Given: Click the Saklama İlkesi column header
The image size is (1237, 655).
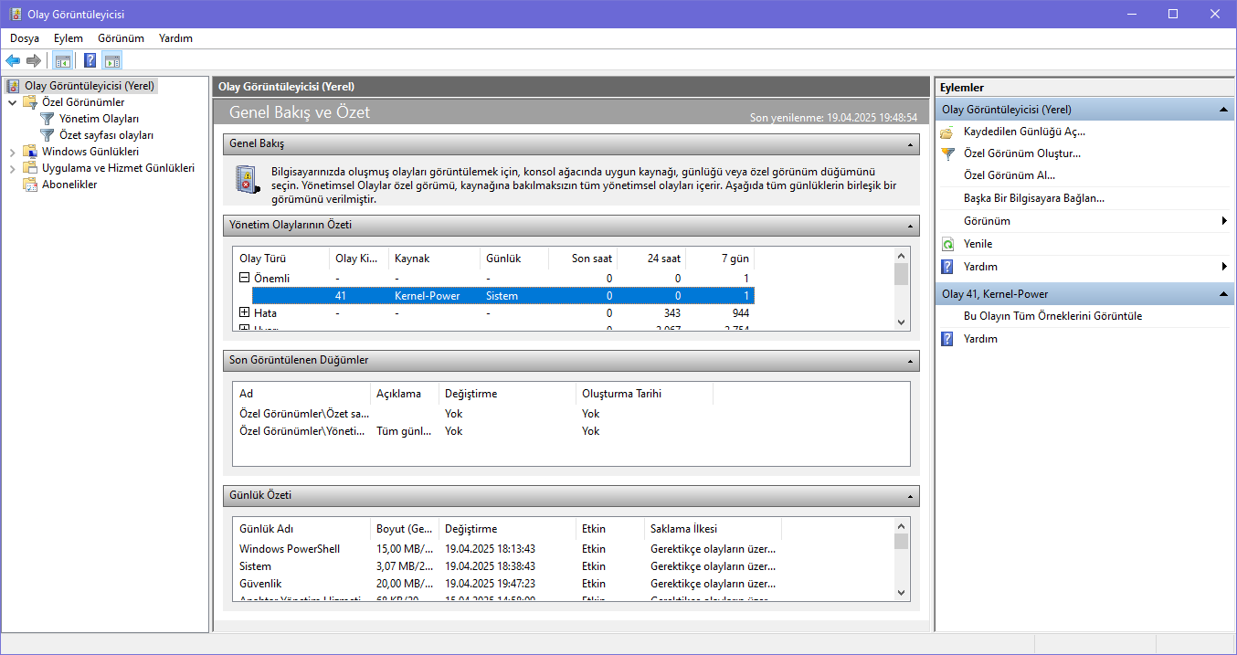Looking at the screenshot, I should (x=713, y=529).
